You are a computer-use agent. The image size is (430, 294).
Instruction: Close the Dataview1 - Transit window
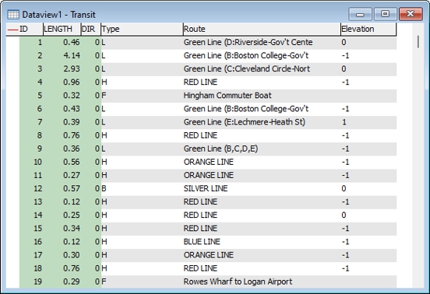(411, 14)
